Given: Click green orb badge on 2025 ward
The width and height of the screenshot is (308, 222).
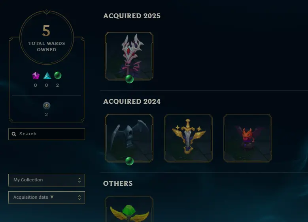Looking at the screenshot, I should tap(129, 79).
